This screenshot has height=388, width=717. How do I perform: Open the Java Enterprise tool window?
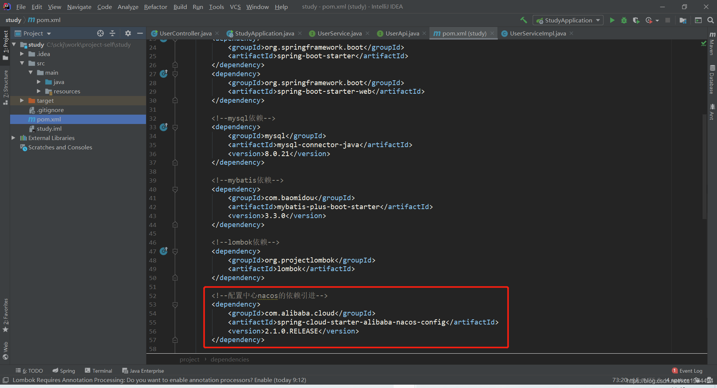[x=143, y=371]
